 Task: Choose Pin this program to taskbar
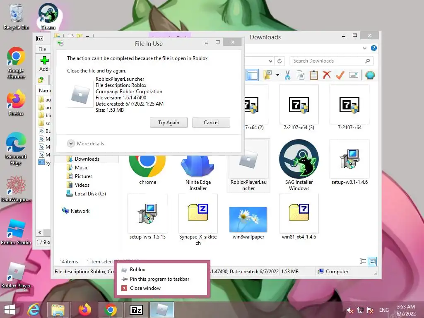(x=162, y=279)
